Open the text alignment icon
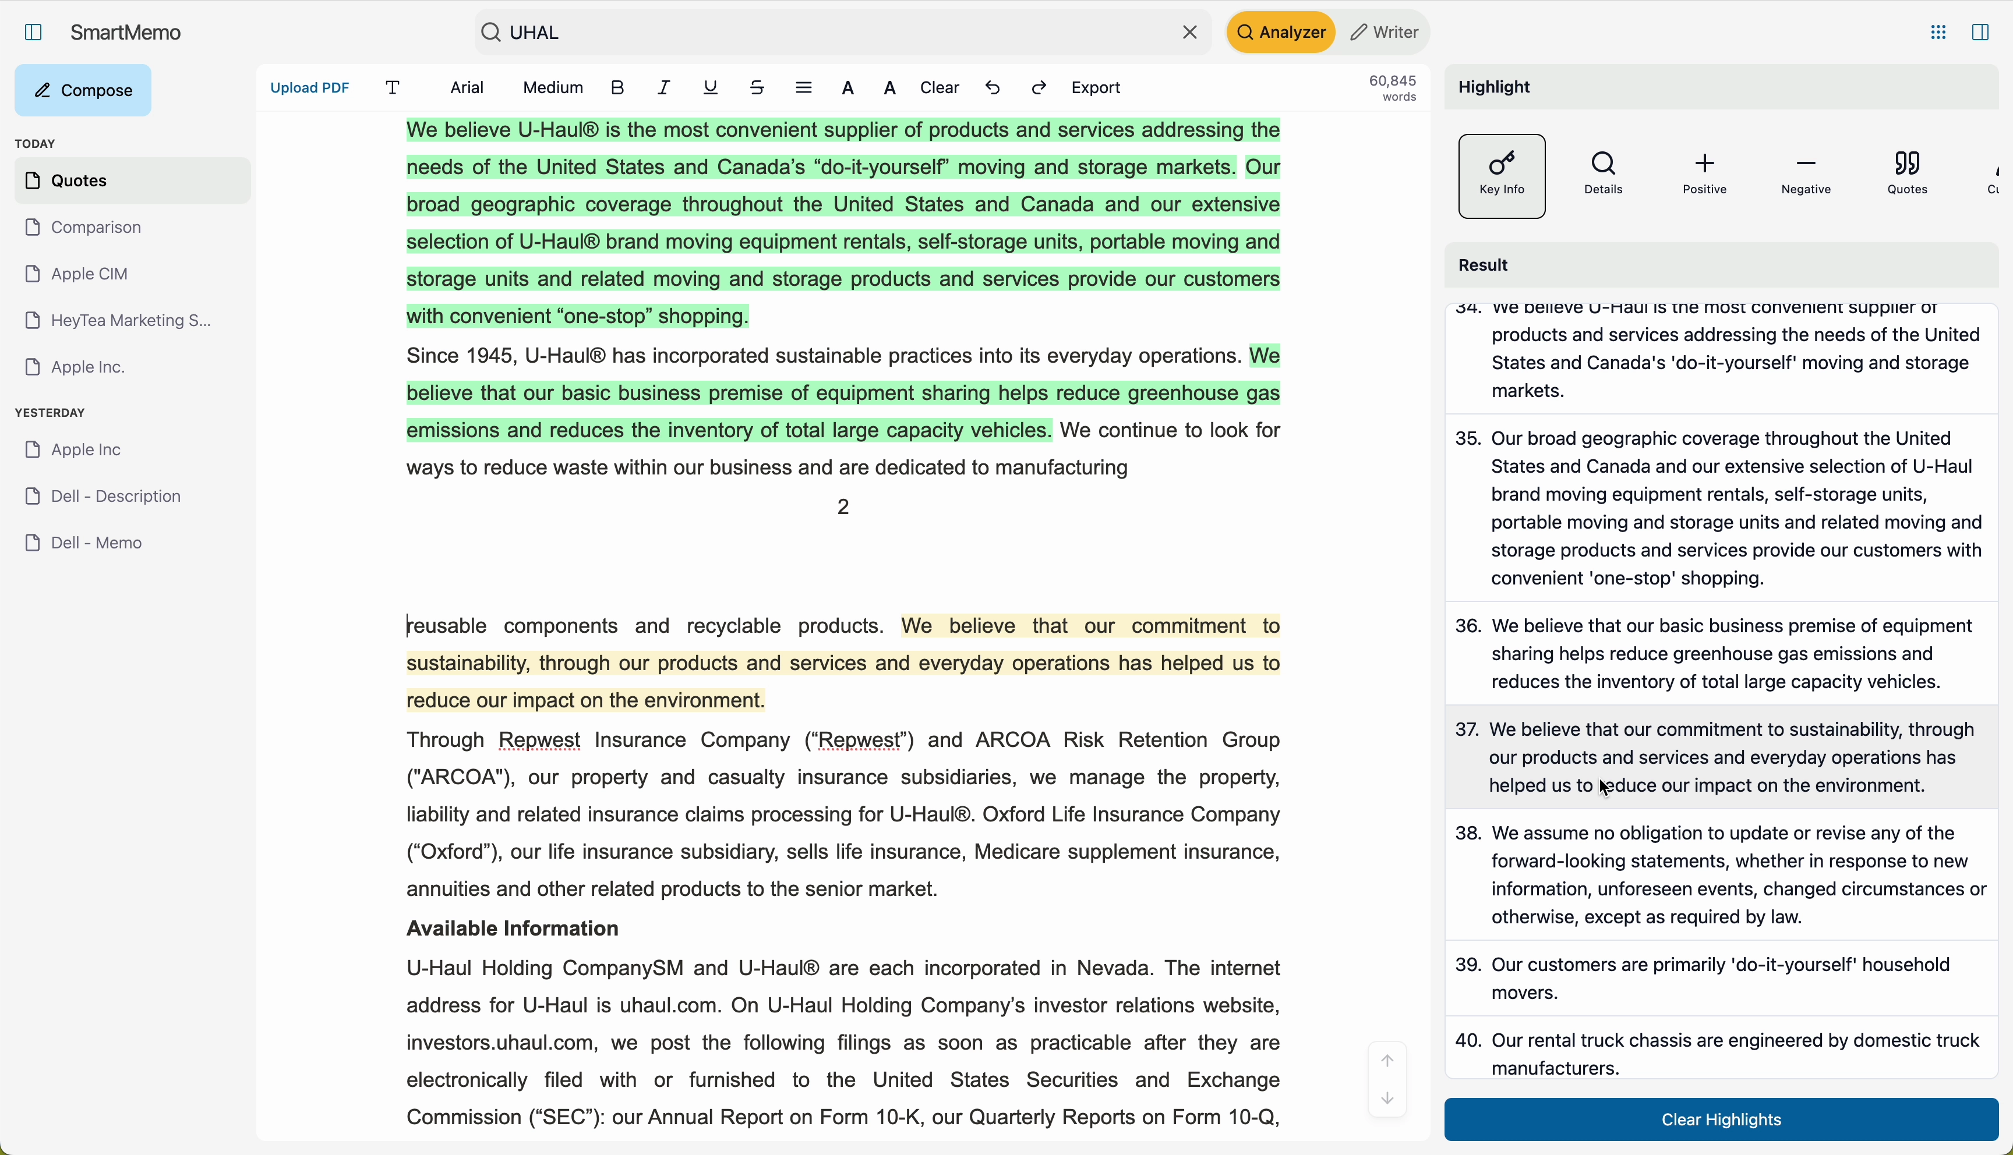Viewport: 2013px width, 1155px height. pyautogui.click(x=804, y=88)
